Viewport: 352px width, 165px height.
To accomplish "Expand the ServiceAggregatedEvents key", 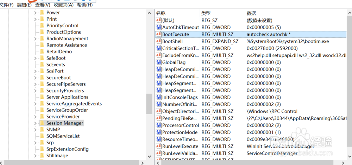I will coord(35,104).
